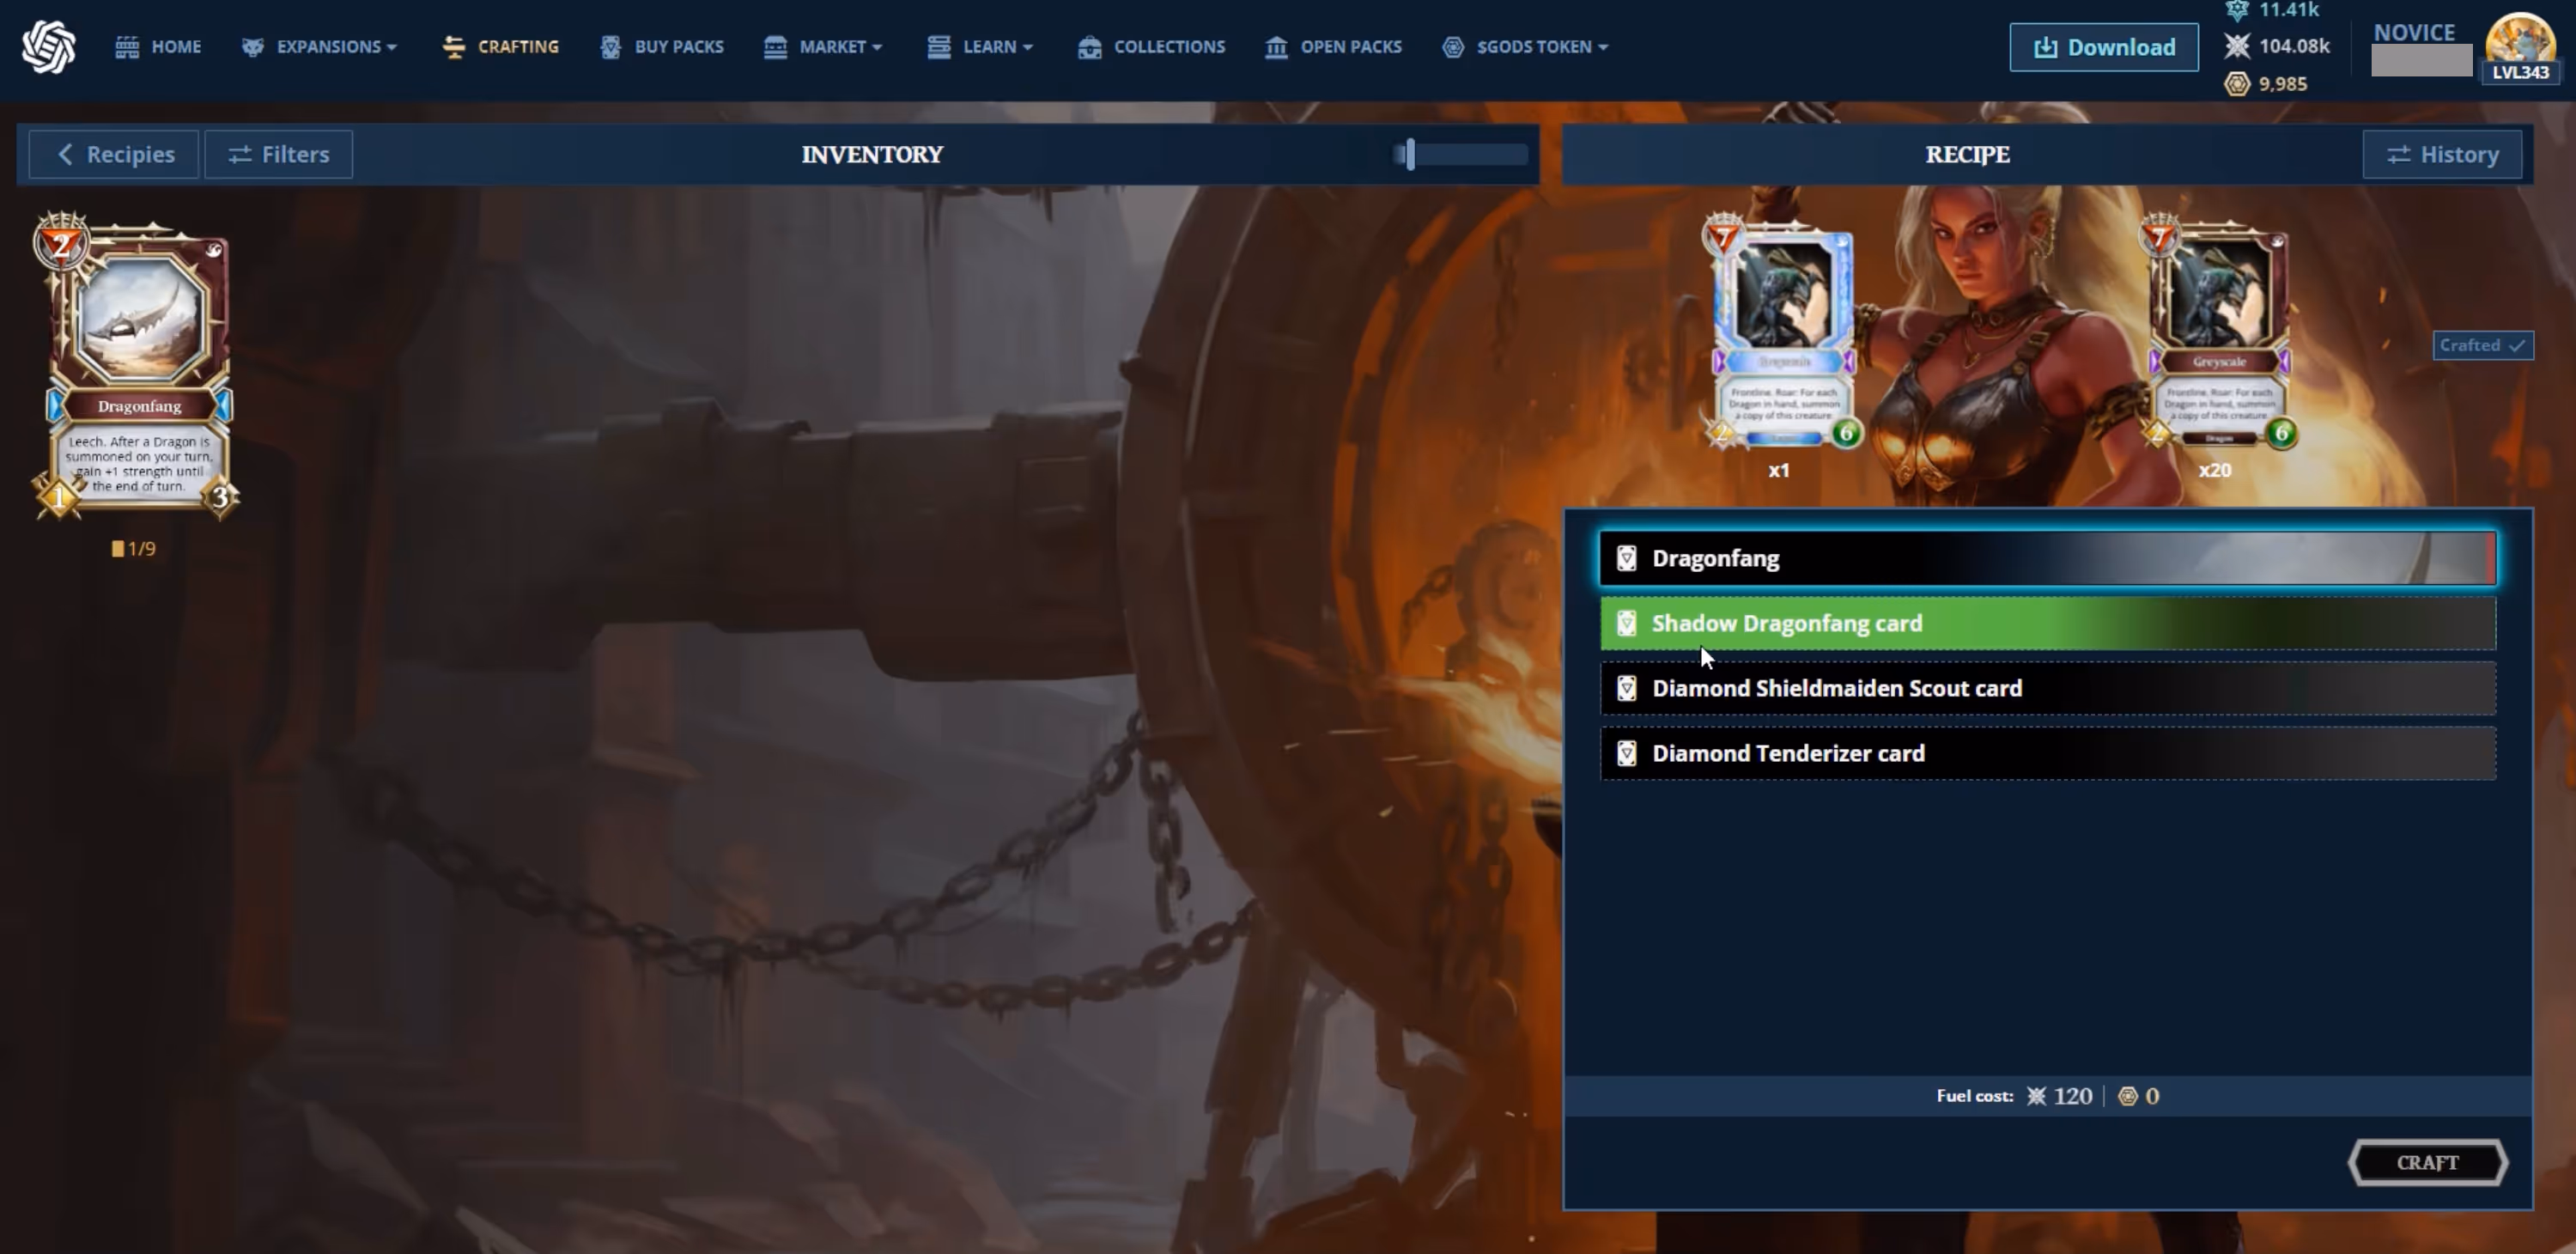Click the Download button

(2104, 47)
